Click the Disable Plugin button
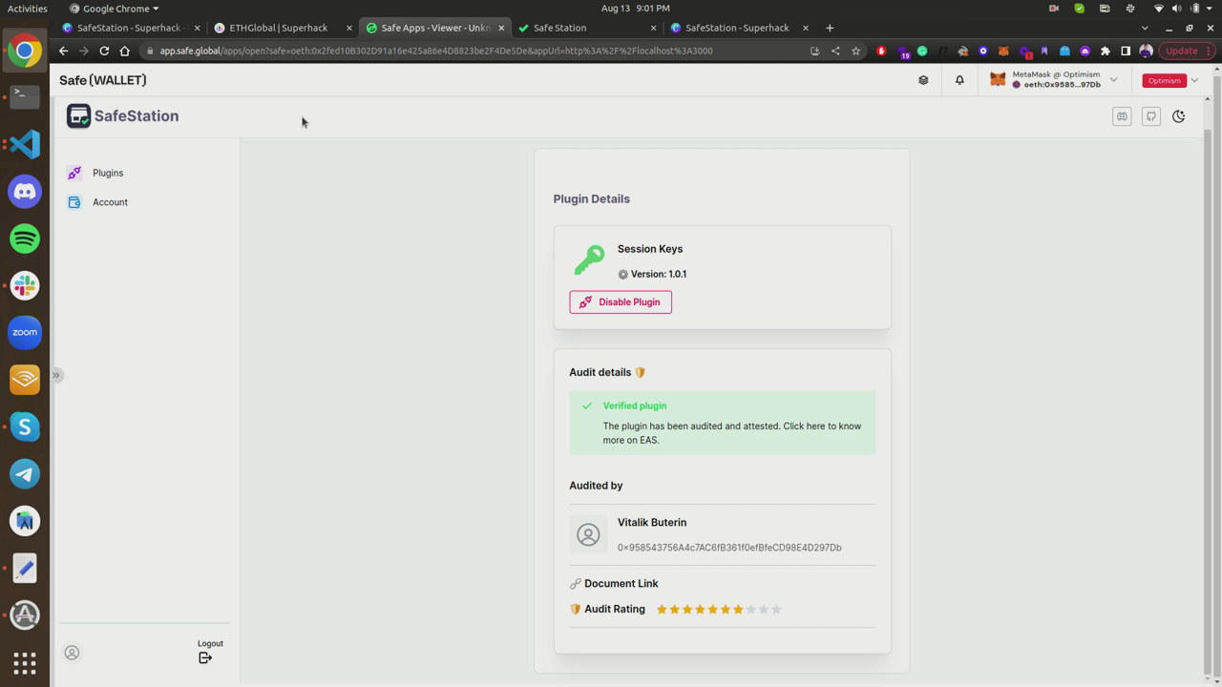The height and width of the screenshot is (687, 1222). click(621, 302)
